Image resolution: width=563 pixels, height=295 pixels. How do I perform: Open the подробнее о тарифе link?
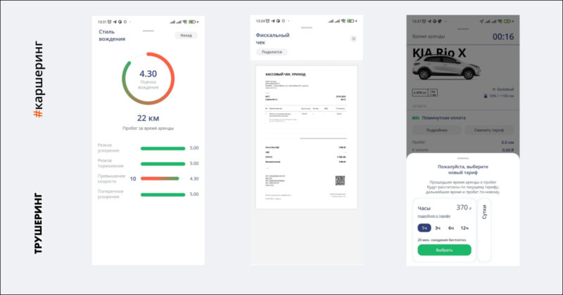click(x=434, y=216)
